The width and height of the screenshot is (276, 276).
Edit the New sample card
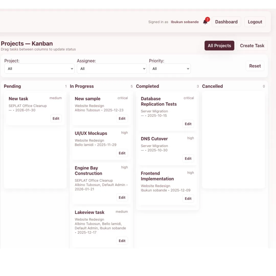pyautogui.click(x=122, y=119)
